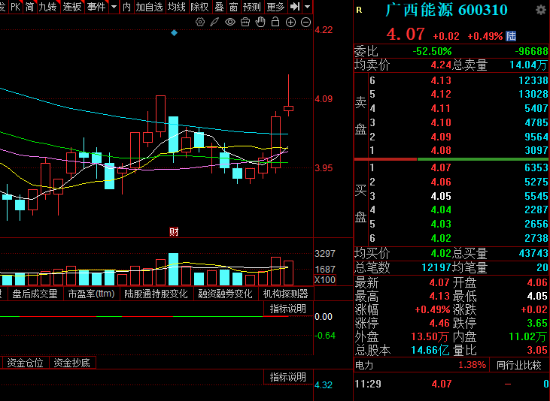550x401 pixels.
Task: Switch to 机构探测器 tab
Action: coord(285,294)
